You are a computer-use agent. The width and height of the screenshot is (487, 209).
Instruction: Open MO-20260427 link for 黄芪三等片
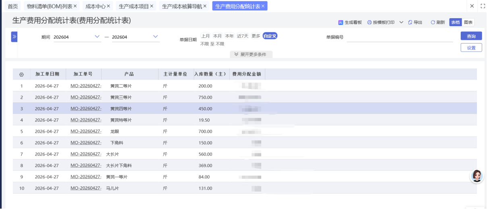(86, 97)
